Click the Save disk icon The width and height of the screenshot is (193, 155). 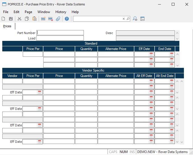[x=11, y=19]
